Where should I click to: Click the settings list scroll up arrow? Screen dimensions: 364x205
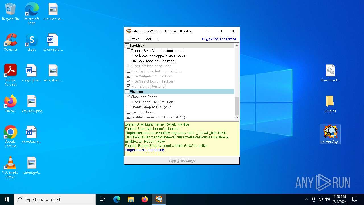point(237,45)
